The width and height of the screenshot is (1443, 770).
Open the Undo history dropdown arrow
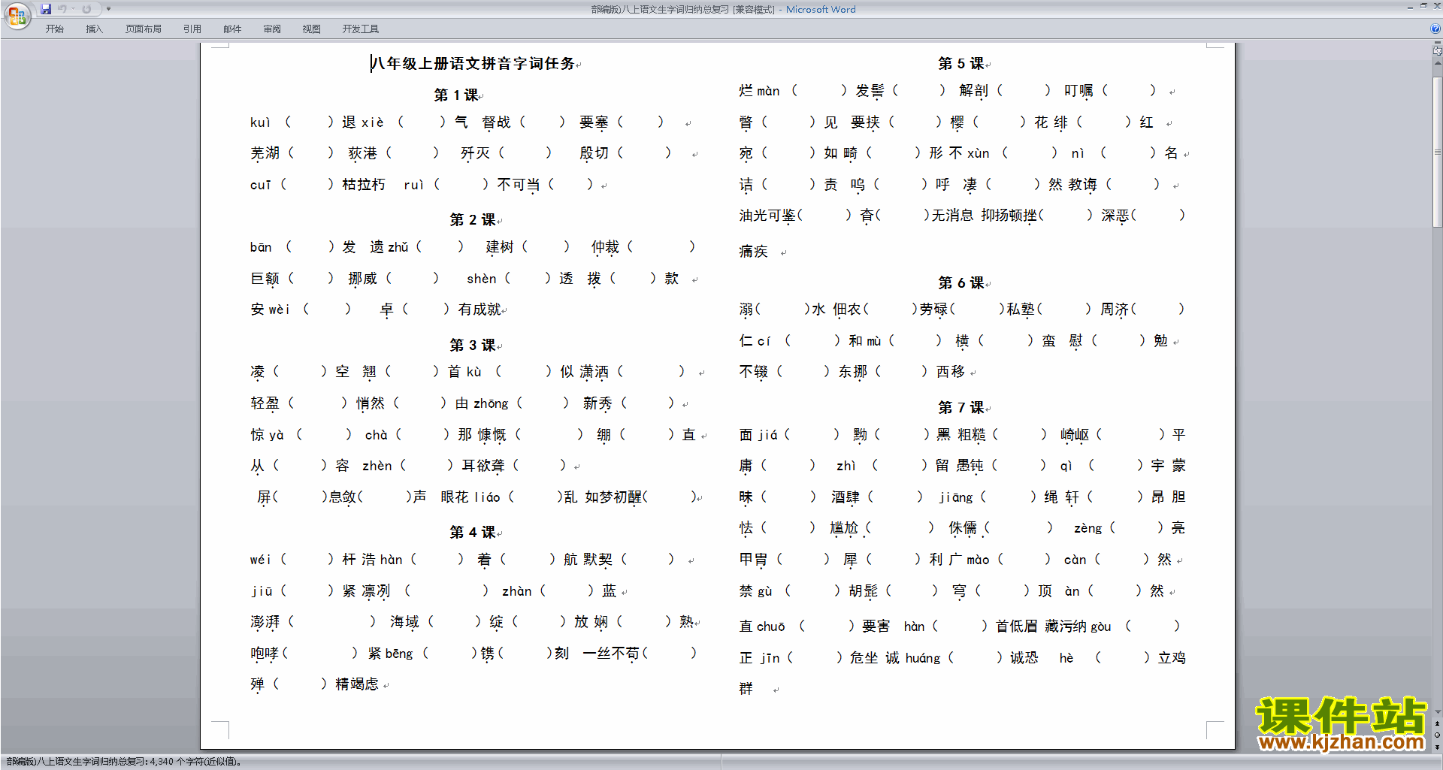tap(73, 9)
